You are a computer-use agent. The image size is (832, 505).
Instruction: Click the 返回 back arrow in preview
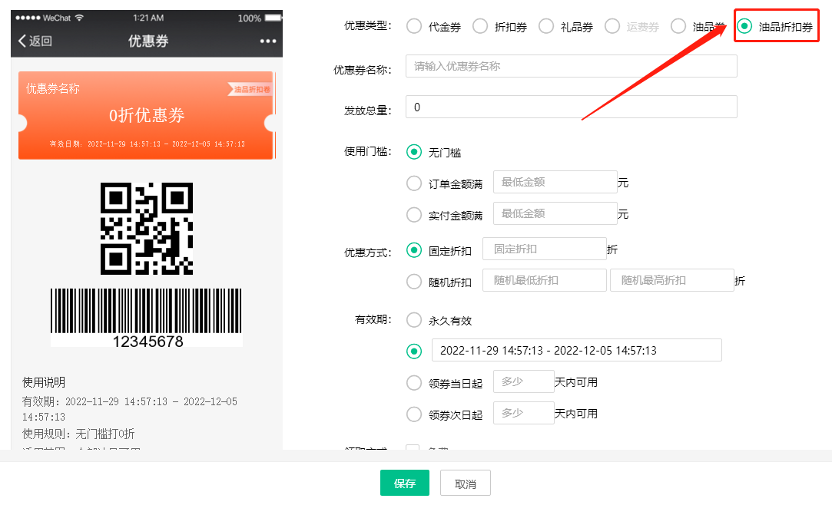(x=35, y=41)
